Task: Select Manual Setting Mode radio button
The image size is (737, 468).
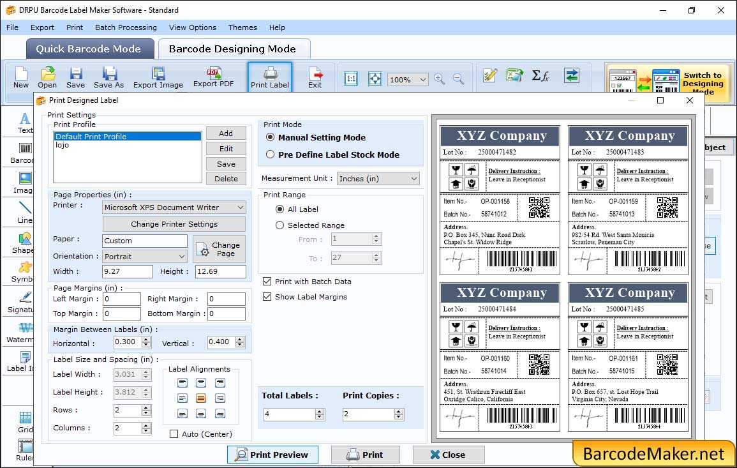Action: coord(271,137)
